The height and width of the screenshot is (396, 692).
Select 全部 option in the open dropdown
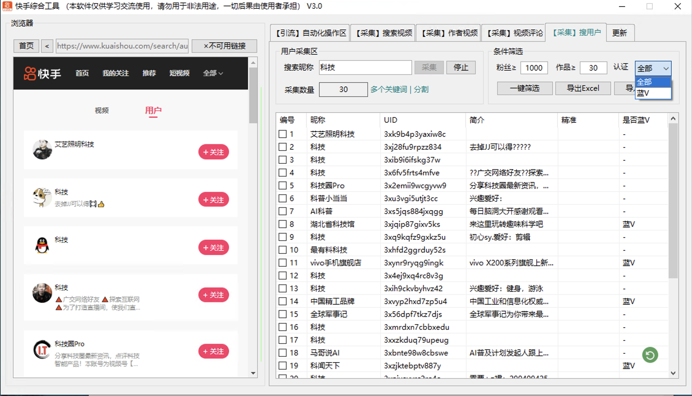pos(644,82)
